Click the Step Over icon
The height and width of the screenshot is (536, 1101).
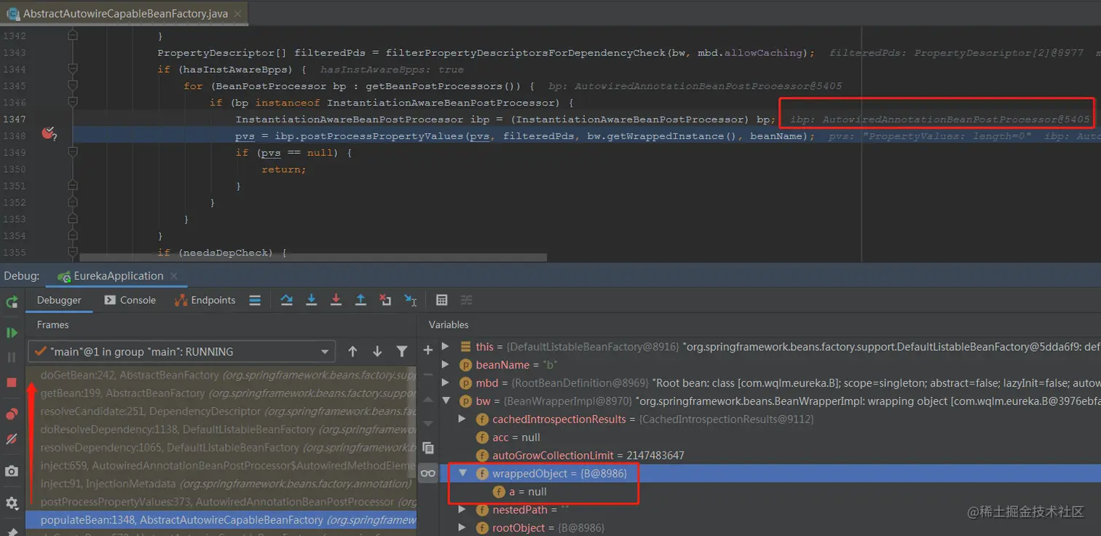[287, 300]
